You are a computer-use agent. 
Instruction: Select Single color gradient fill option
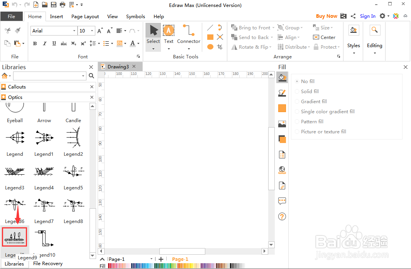(325, 112)
